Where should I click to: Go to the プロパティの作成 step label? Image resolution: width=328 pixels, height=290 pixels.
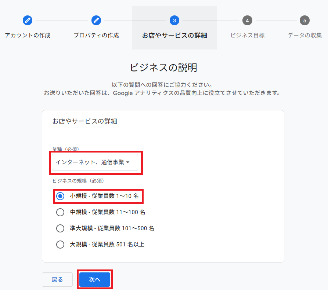point(96,36)
